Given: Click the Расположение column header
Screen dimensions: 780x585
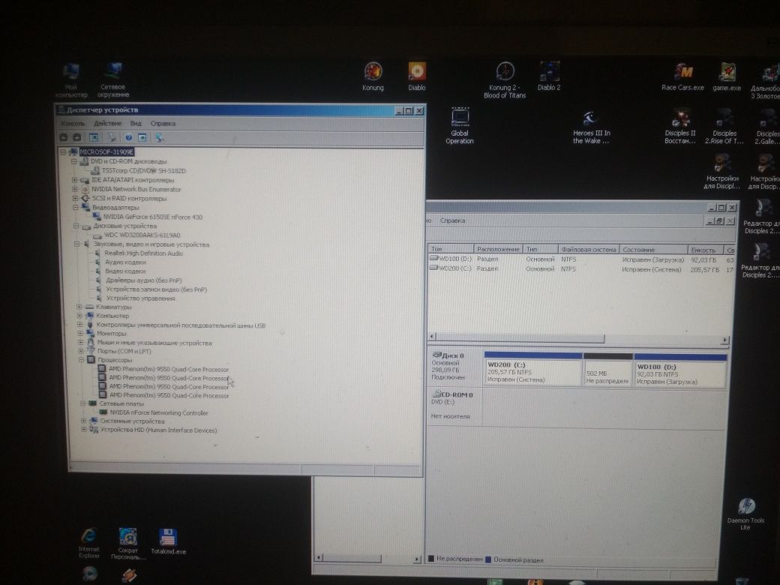Looking at the screenshot, I should (x=498, y=249).
